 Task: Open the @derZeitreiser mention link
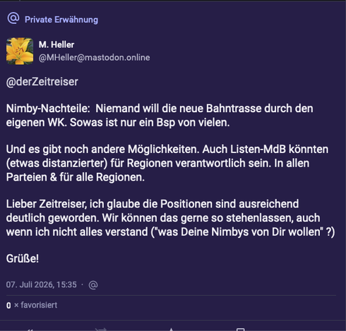pos(42,82)
